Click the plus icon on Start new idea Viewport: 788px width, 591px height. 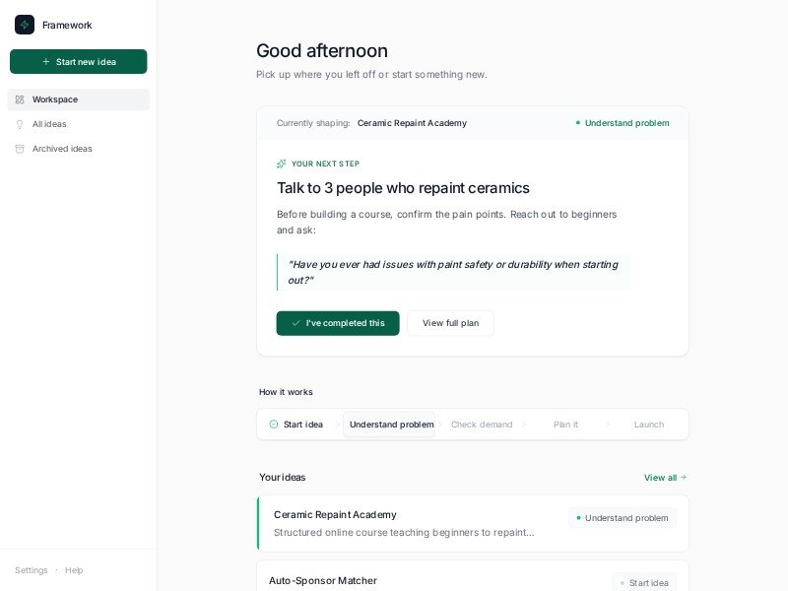tap(46, 62)
